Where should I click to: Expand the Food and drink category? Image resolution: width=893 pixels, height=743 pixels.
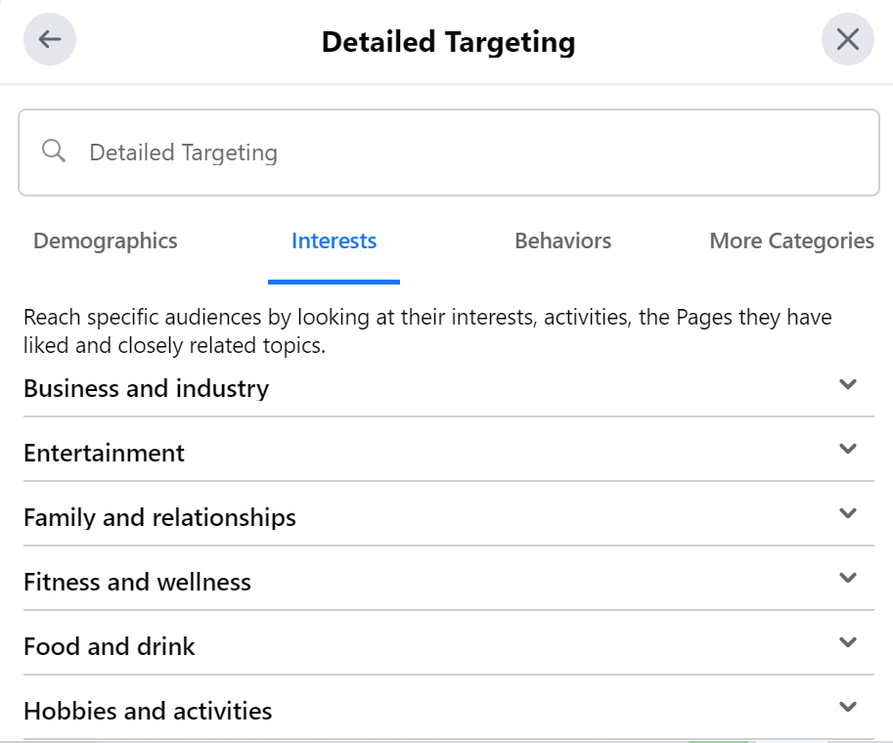[847, 642]
